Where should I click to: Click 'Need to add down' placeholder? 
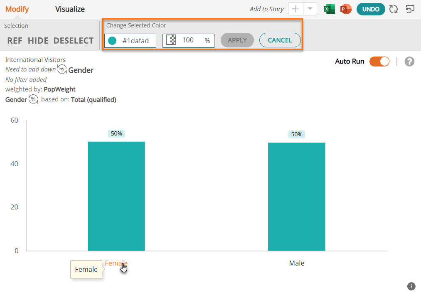pyautogui.click(x=31, y=69)
